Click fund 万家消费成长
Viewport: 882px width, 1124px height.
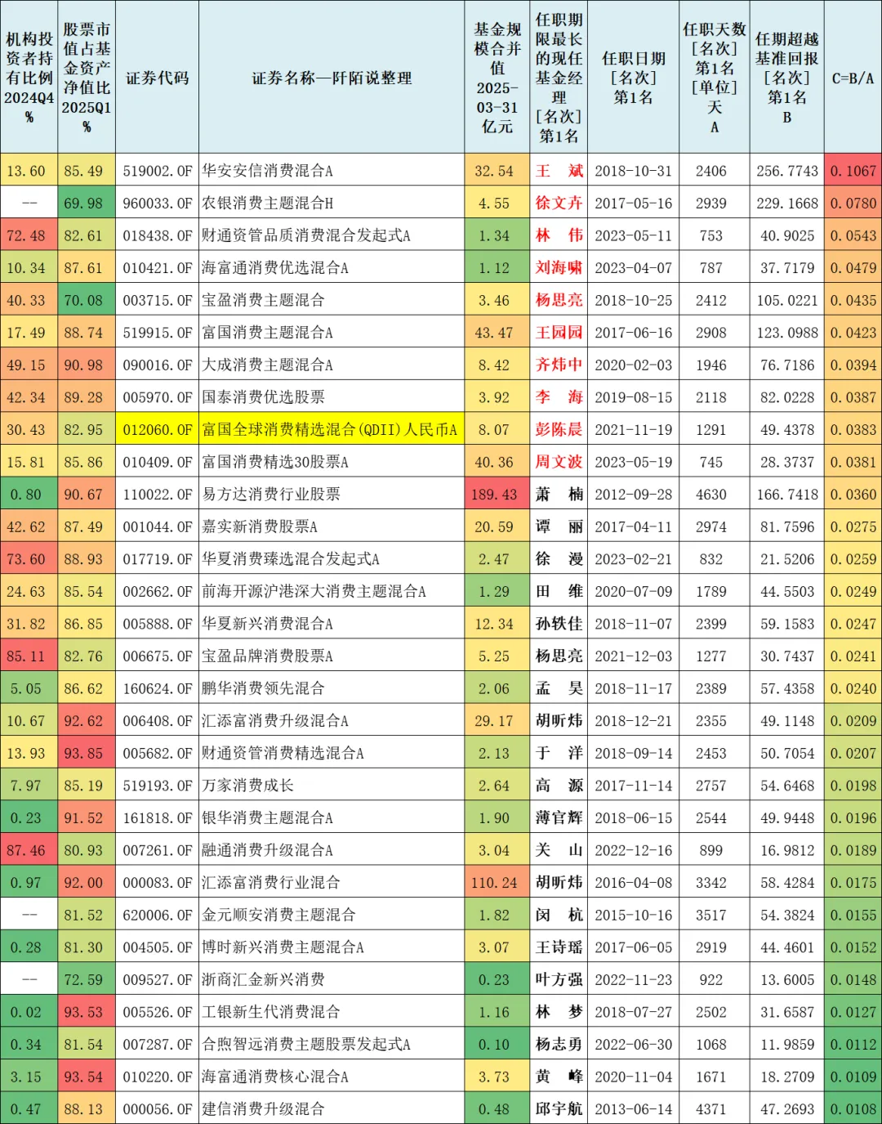[248, 786]
